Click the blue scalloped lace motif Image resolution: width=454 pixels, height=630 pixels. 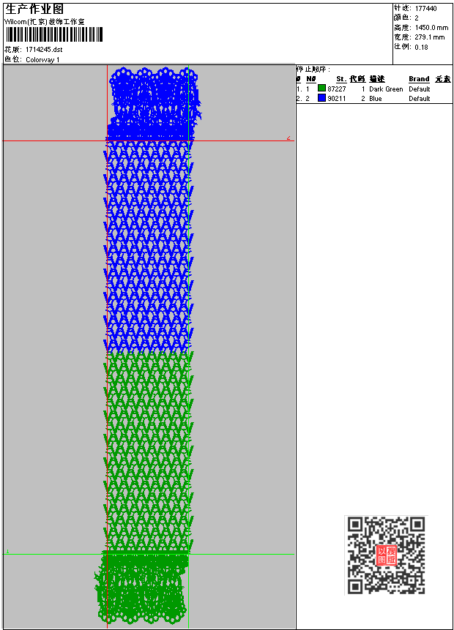(154, 103)
